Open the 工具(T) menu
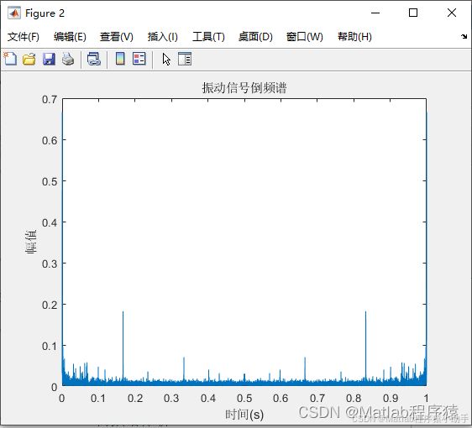472x428 pixels. point(208,37)
